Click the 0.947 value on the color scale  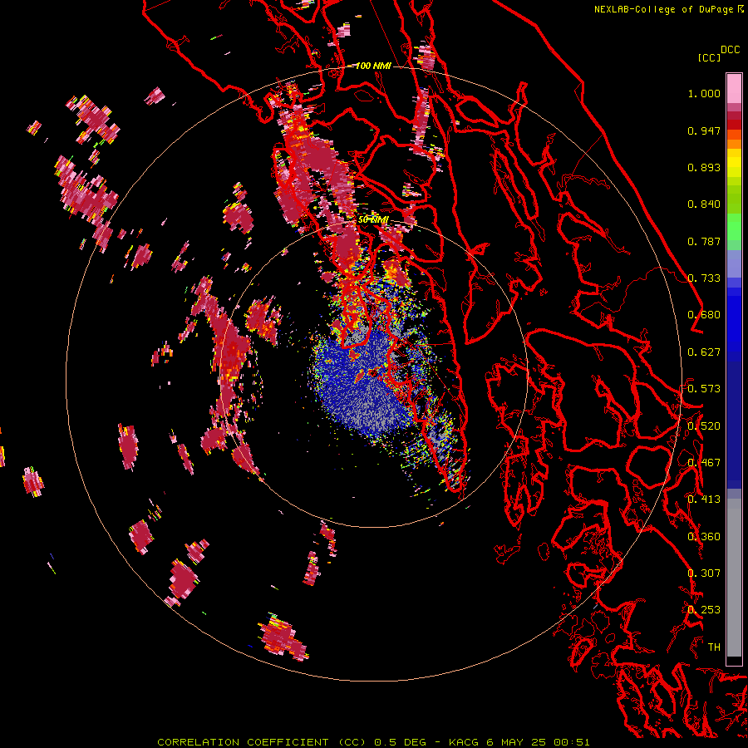click(704, 130)
